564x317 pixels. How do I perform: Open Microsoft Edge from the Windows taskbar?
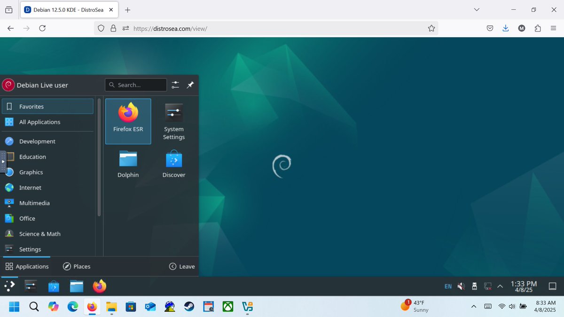pyautogui.click(x=72, y=307)
